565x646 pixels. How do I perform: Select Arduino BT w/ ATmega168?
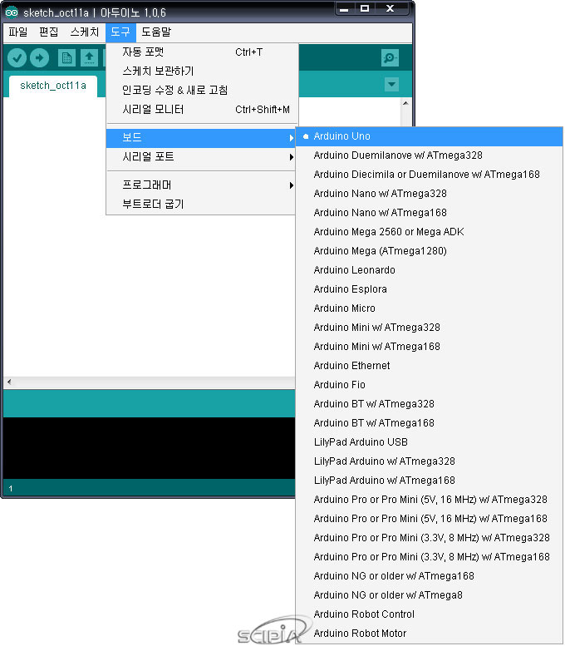[429, 423]
